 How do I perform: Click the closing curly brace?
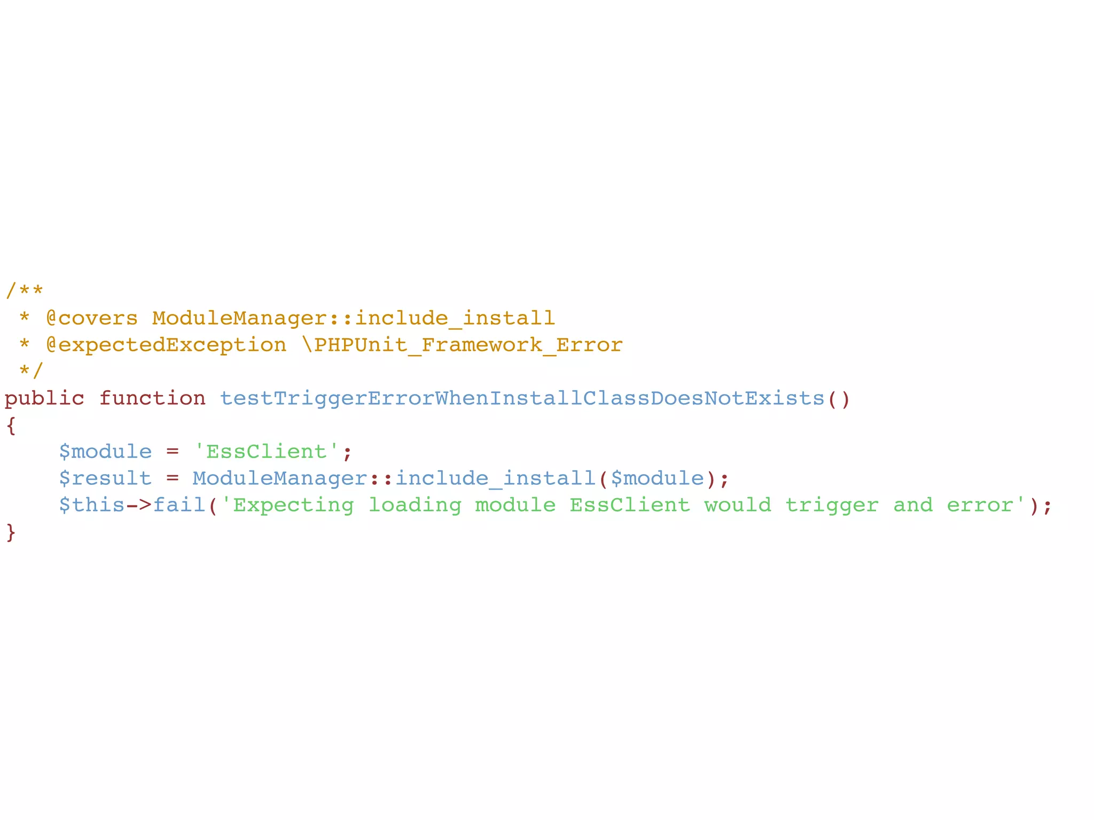pos(11,532)
